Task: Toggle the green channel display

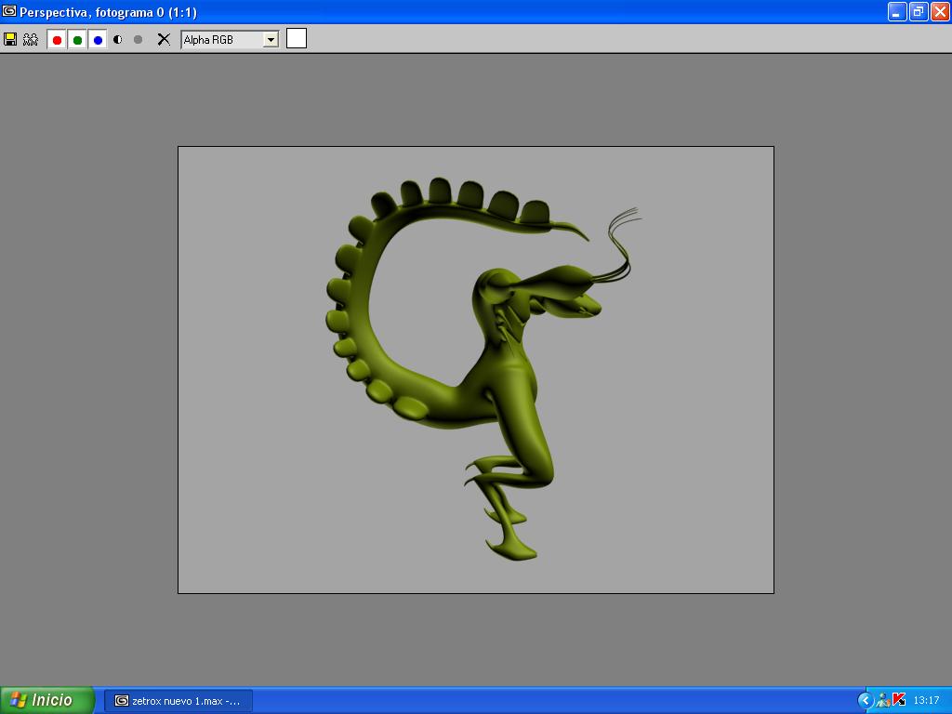Action: tap(78, 40)
